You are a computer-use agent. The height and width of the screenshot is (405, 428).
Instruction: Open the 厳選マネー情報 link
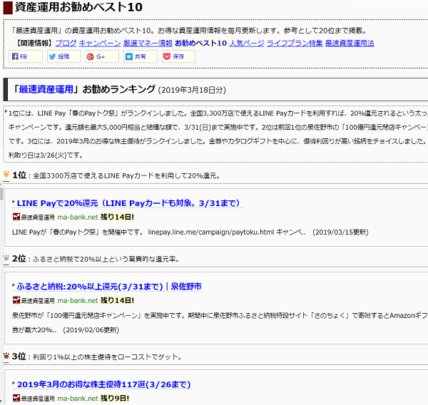[148, 43]
